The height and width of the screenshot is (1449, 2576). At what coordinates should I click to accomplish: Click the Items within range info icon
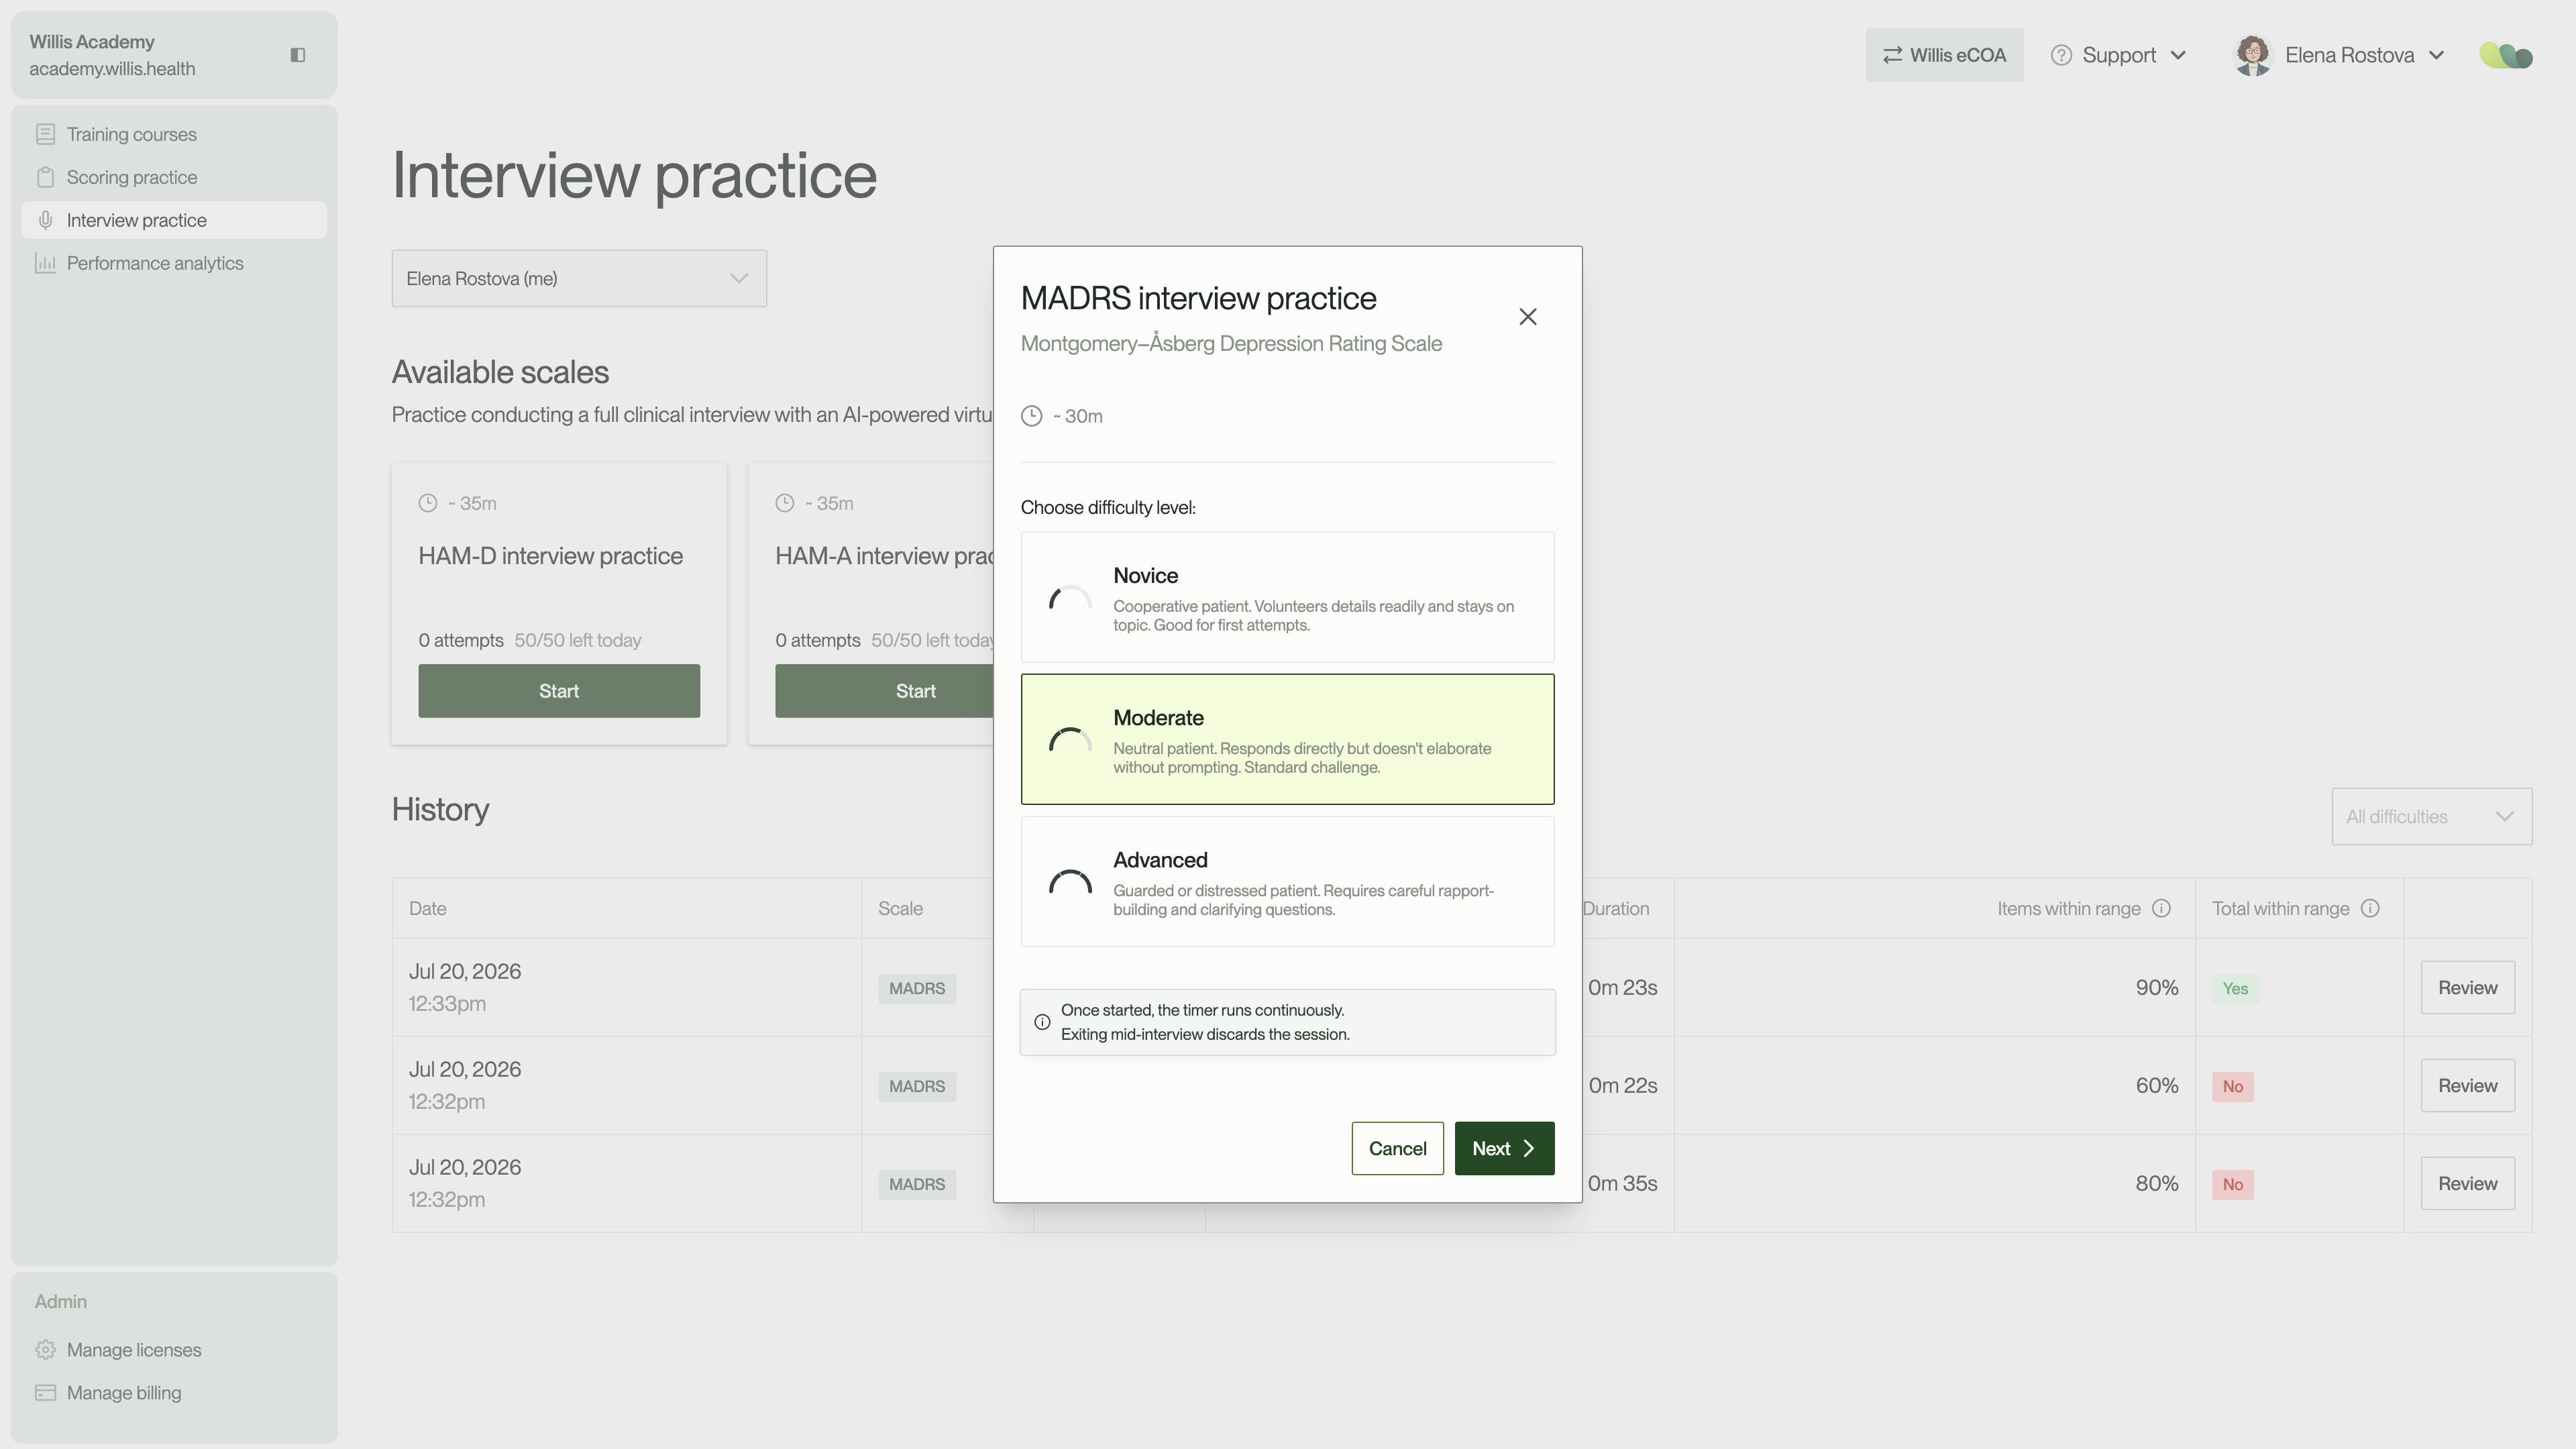click(2161, 908)
